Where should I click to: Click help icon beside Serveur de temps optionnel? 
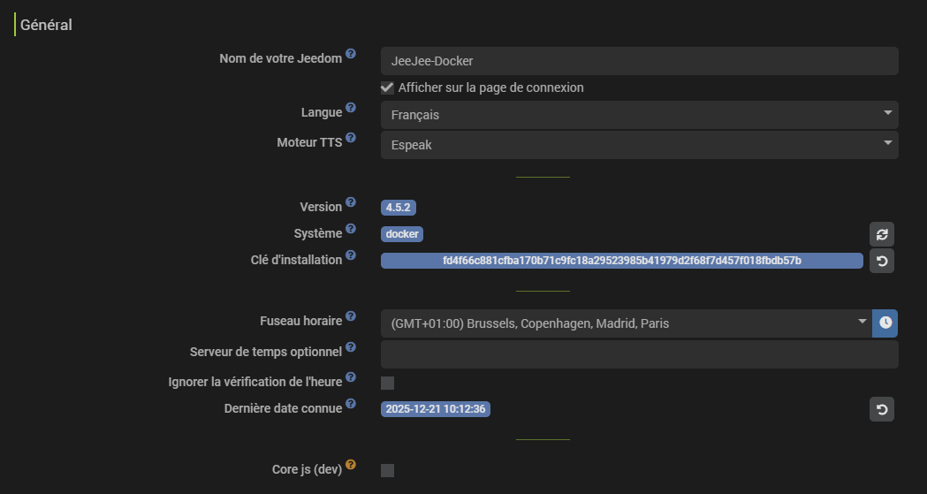pyautogui.click(x=351, y=347)
